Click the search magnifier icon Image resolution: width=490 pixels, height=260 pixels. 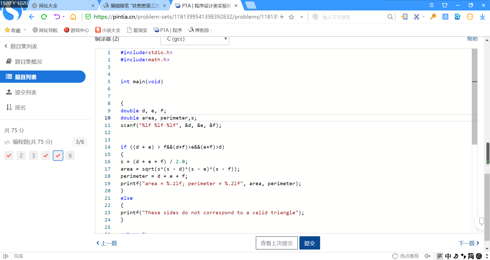pyautogui.click(x=390, y=17)
